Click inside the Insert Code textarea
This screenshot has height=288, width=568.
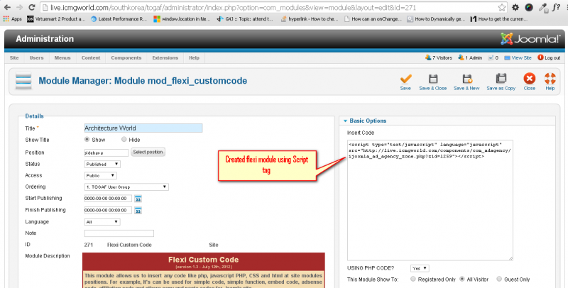click(x=430, y=200)
